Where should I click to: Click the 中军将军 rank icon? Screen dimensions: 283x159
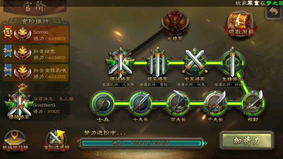pyautogui.click(x=195, y=62)
